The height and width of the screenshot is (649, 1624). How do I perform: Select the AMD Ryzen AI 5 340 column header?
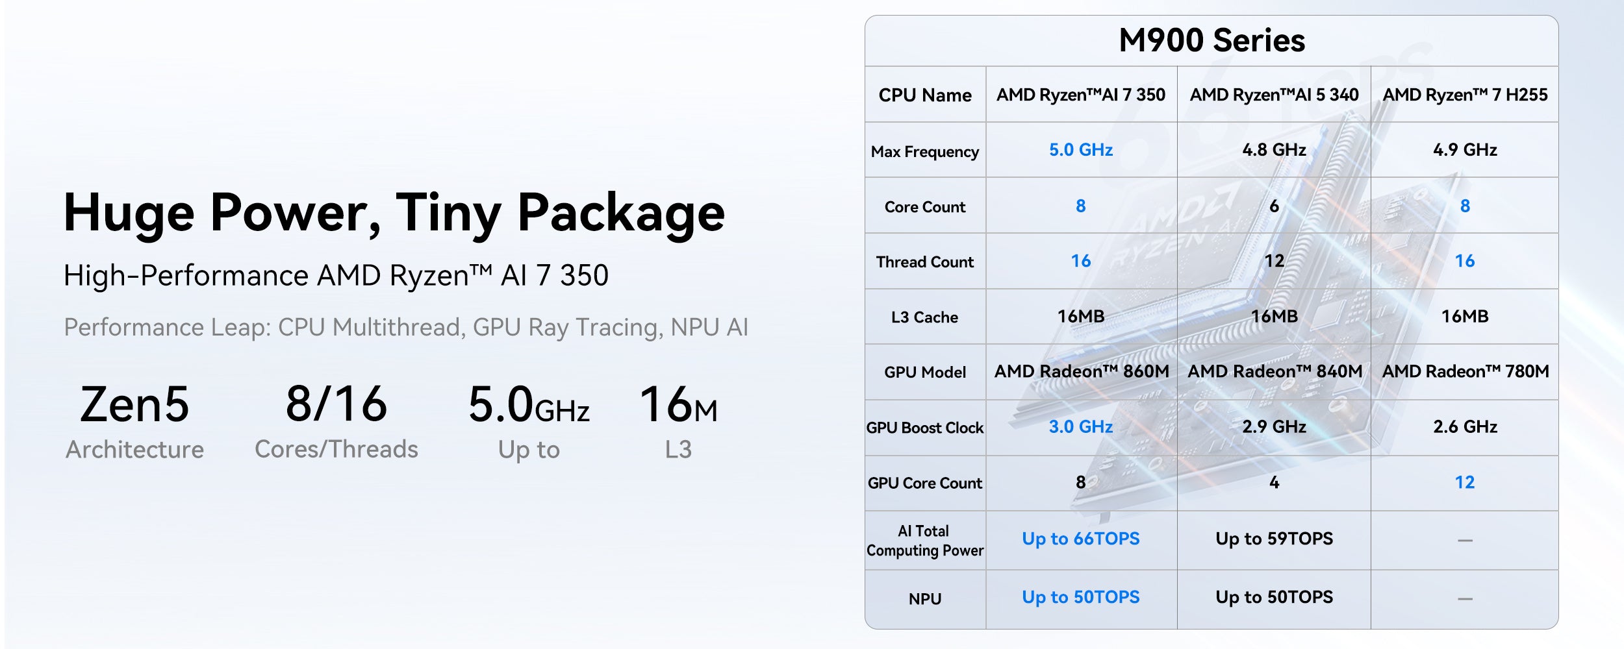(x=1274, y=95)
